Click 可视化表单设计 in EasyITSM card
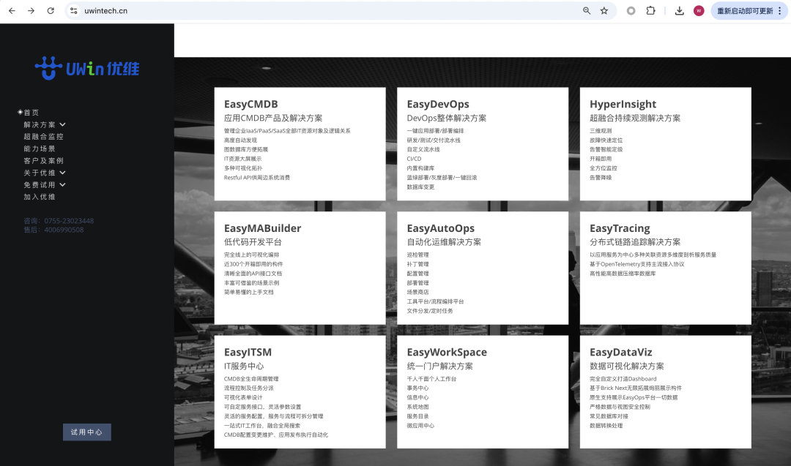 click(x=243, y=397)
